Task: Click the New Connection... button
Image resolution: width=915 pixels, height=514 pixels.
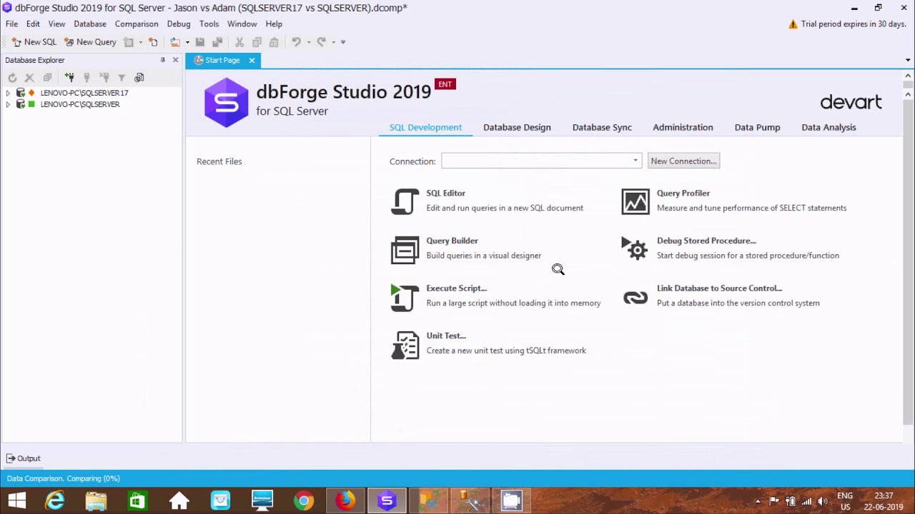Action: (683, 161)
